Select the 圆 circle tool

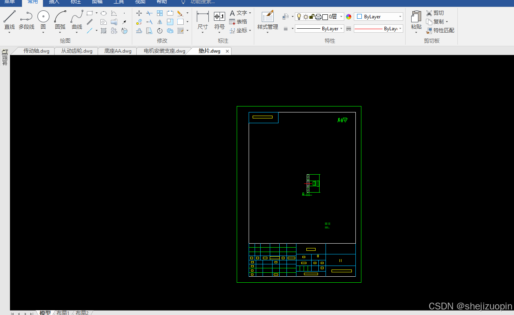click(43, 20)
